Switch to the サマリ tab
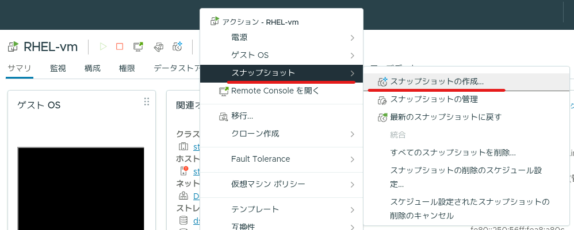Image resolution: width=574 pixels, height=230 pixels. point(20,68)
